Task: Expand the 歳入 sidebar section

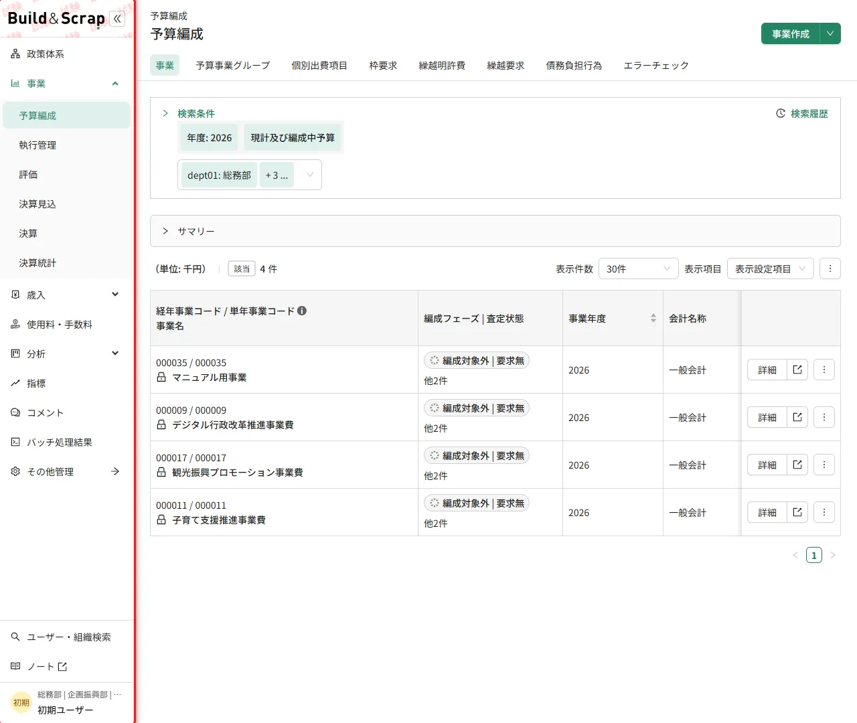Action: (67, 295)
